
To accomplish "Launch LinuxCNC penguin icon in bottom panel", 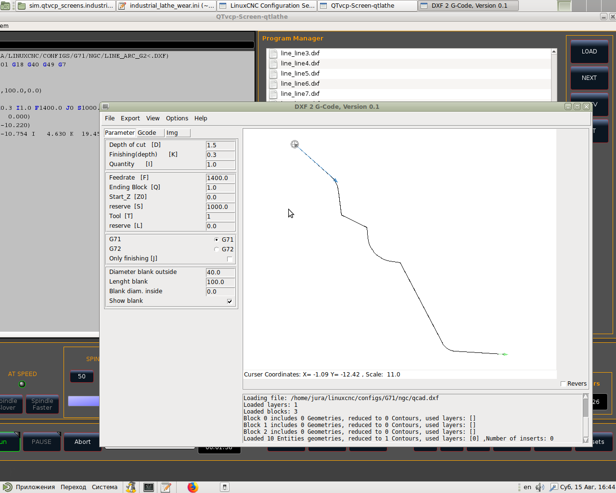I will 131,487.
